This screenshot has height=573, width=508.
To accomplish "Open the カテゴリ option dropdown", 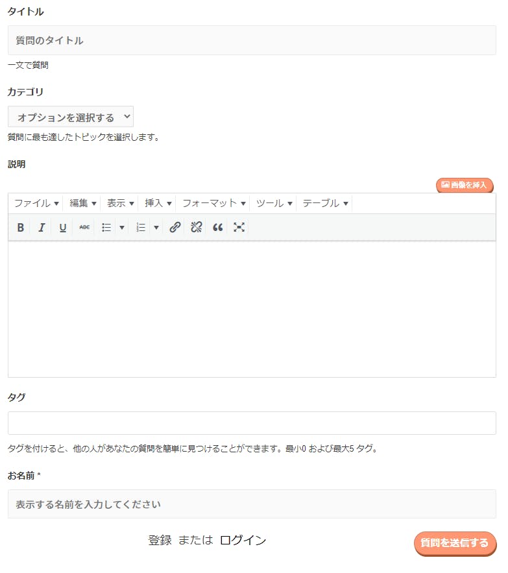I will tap(71, 117).
